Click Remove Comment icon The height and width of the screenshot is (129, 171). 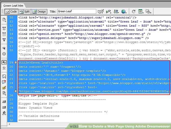point(4,82)
